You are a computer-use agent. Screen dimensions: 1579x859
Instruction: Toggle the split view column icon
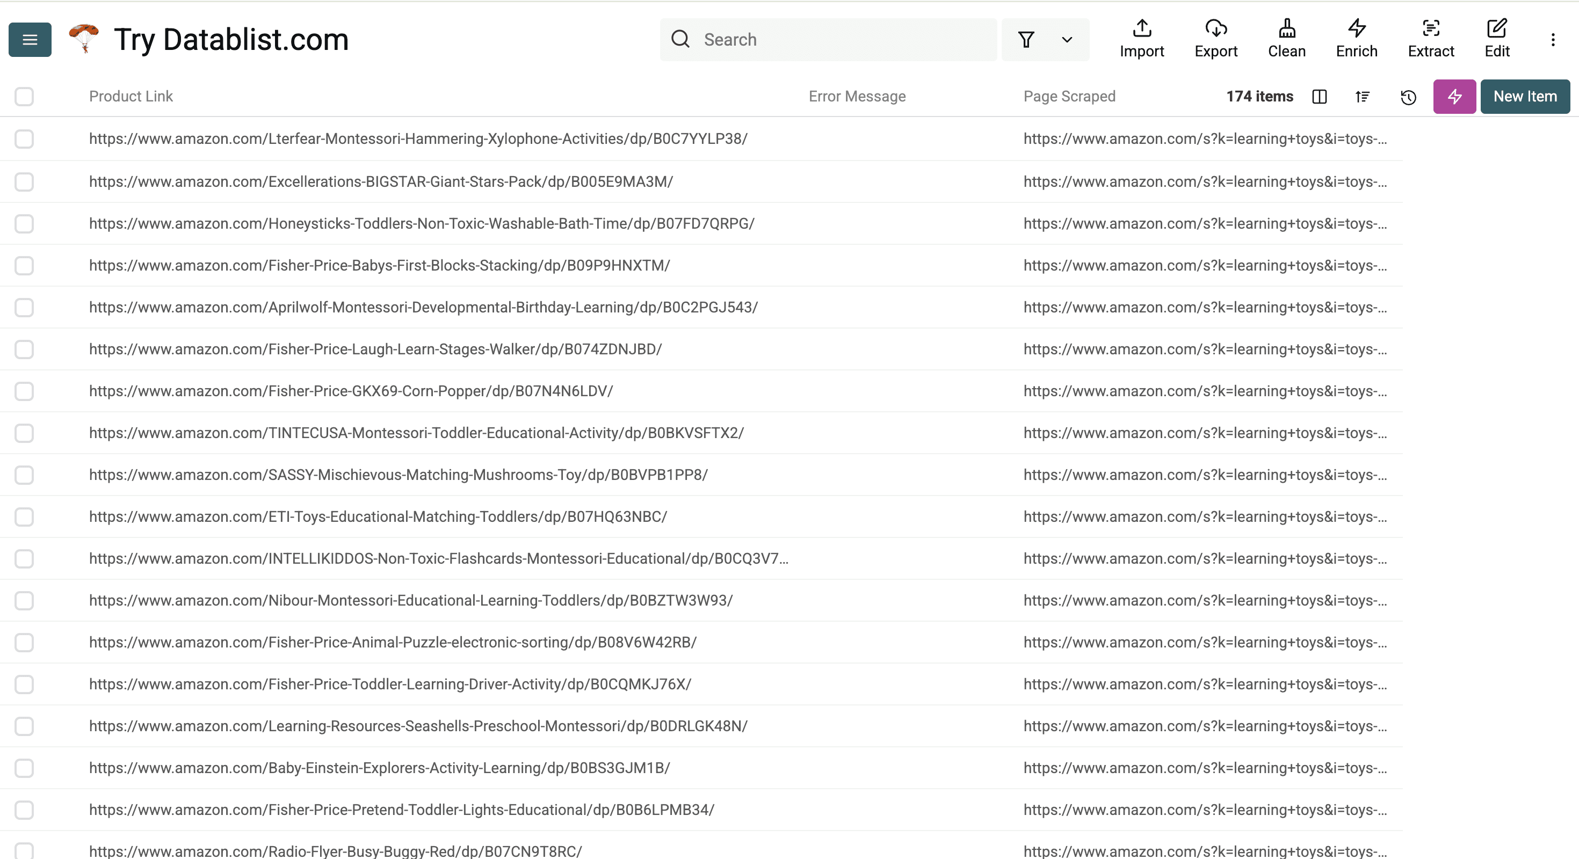point(1319,97)
